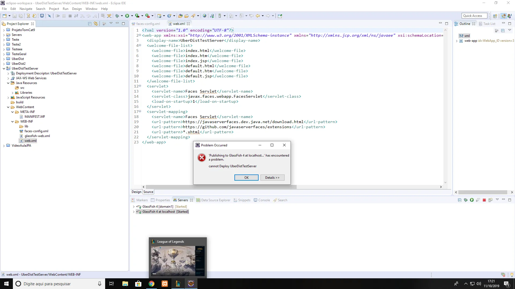Open the Run As dropdown arrow
This screenshot has width=515, height=289.
(132, 16)
